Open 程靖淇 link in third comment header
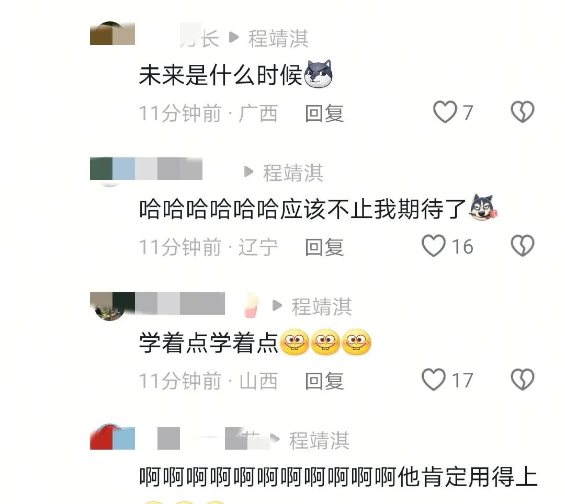 click(x=322, y=307)
